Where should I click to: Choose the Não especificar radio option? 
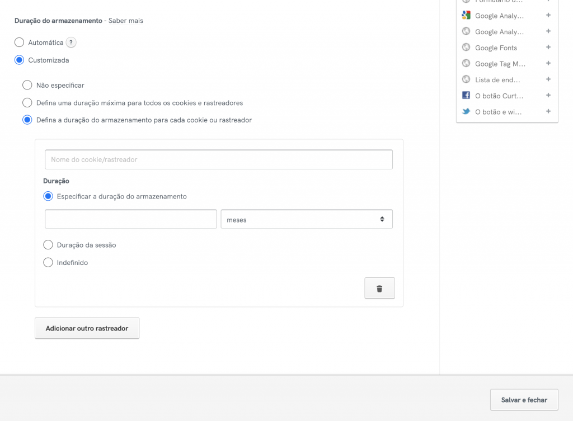(x=27, y=86)
